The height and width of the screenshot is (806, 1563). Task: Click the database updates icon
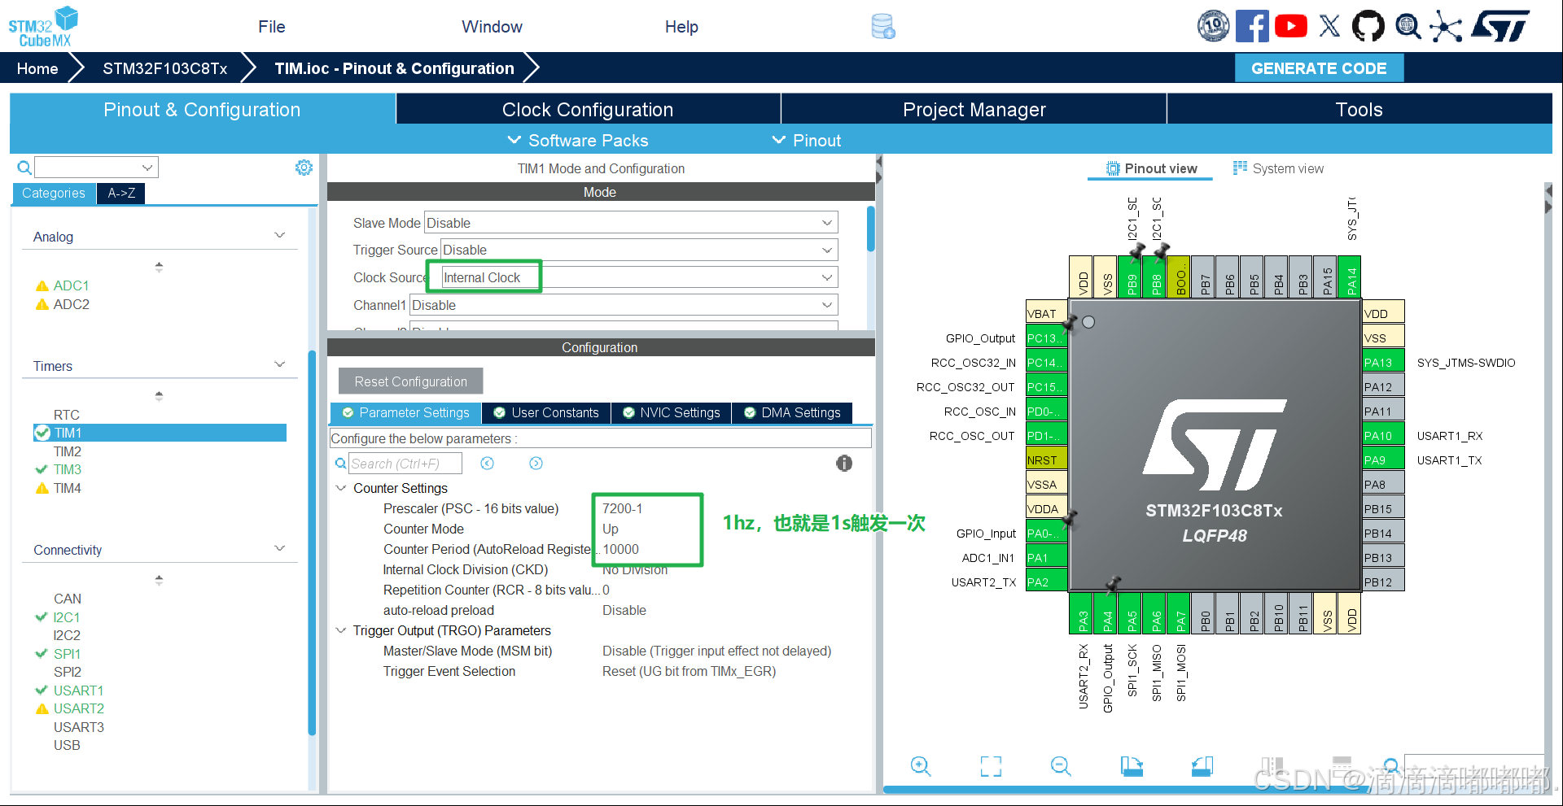(x=883, y=27)
